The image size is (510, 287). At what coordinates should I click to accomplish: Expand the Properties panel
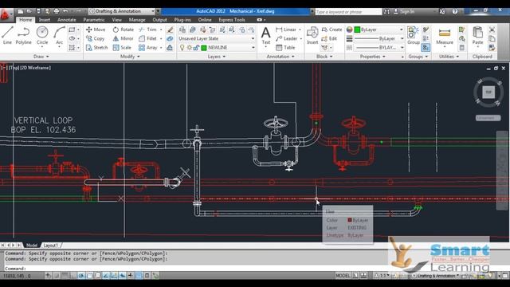(372, 57)
